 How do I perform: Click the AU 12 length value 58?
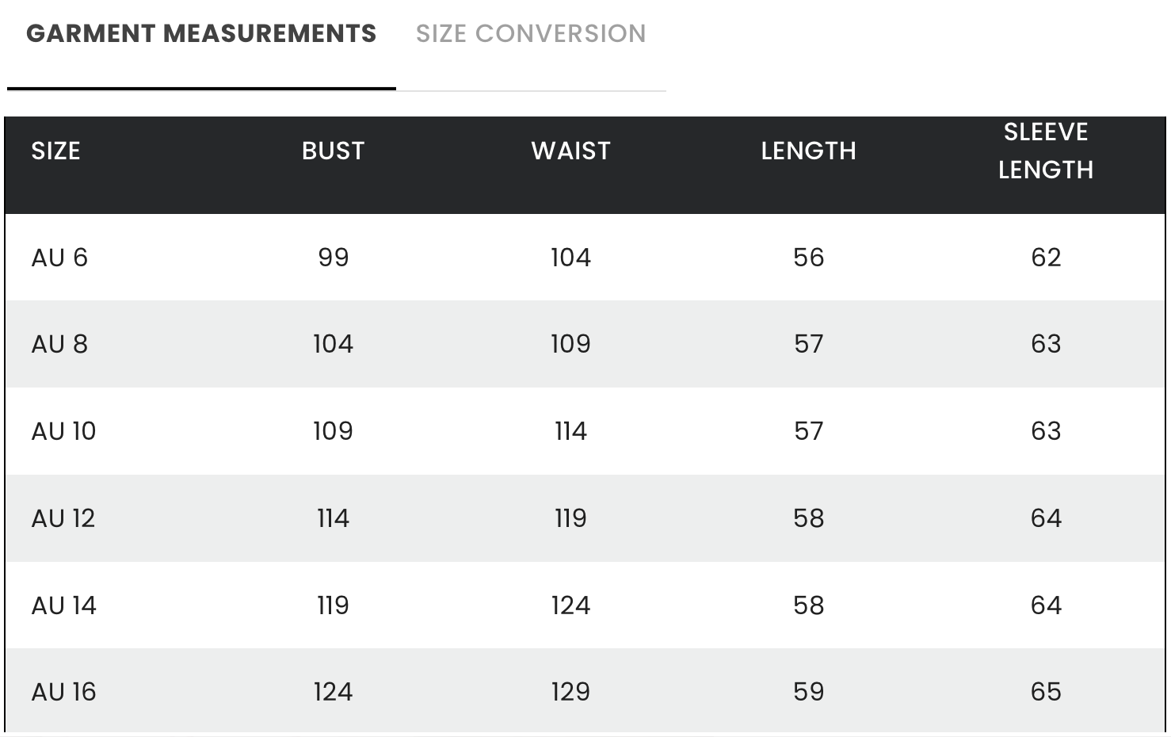(808, 518)
